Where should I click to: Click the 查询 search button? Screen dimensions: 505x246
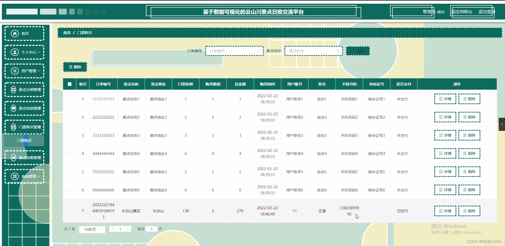tap(358, 51)
